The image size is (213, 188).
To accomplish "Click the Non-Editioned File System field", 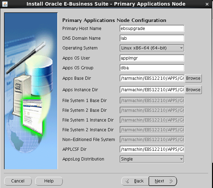I will [x=152, y=140].
